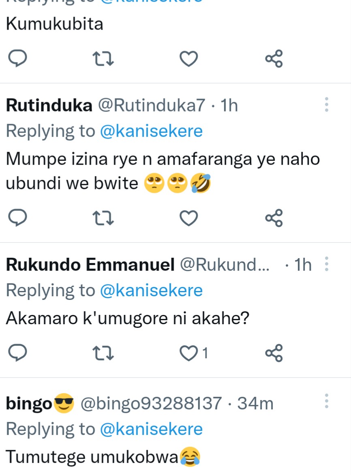The width and height of the screenshot is (351, 475).
Task: Retweet Rukundo Emmanuel's tweet
Action: 103,353
